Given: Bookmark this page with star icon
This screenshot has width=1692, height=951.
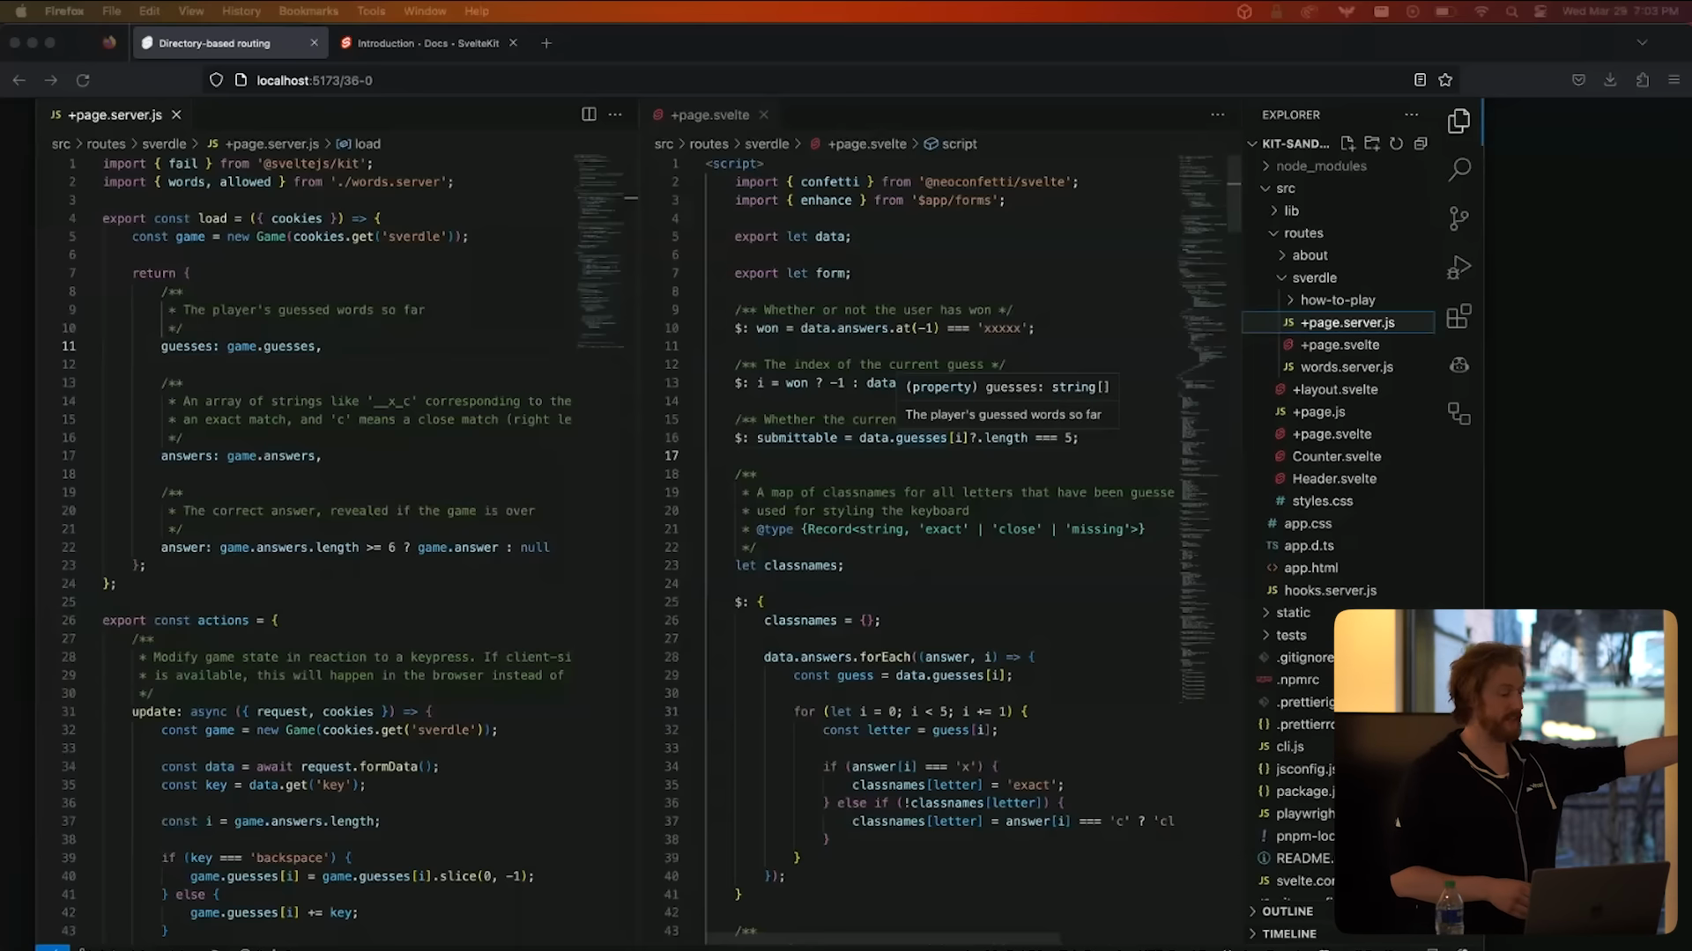Looking at the screenshot, I should [1445, 80].
